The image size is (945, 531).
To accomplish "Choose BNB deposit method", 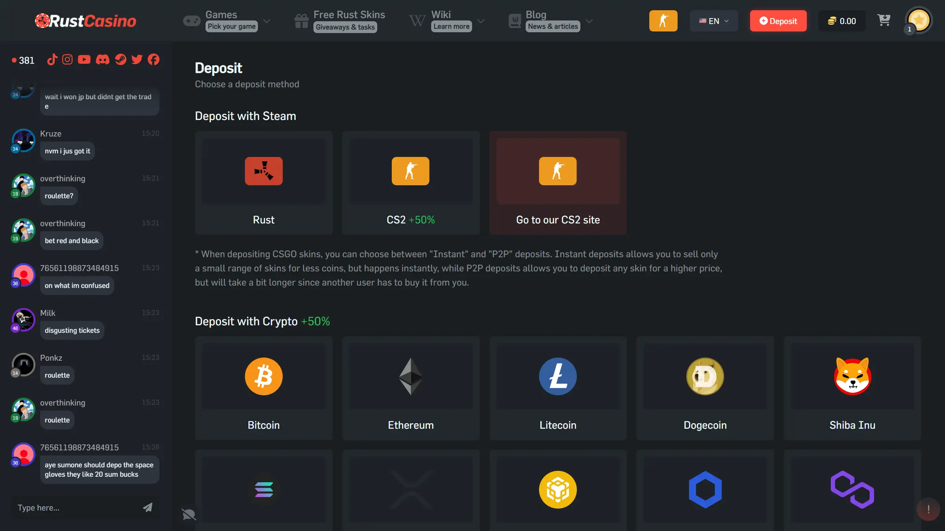I will 558,490.
